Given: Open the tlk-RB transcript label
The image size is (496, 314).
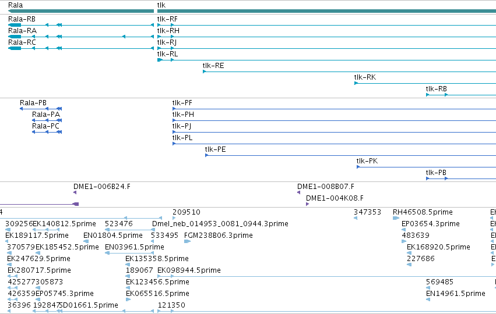Looking at the screenshot, I should pos(436,90).
